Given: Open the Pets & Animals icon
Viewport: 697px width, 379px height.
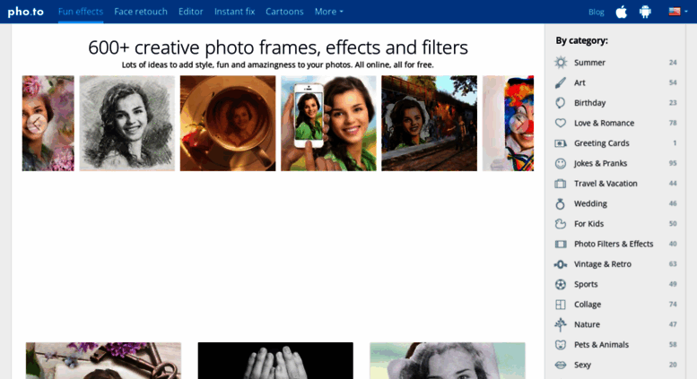Looking at the screenshot, I should tap(561, 345).
